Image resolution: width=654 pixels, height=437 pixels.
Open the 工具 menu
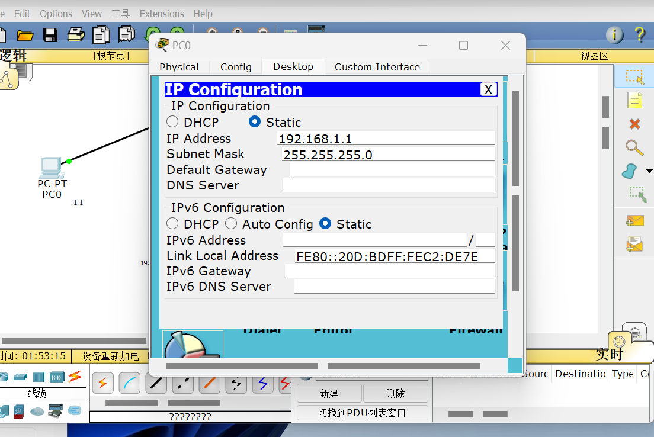coord(120,14)
